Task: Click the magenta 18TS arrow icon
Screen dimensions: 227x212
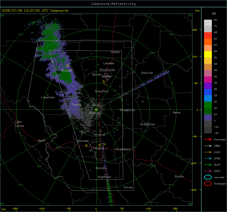Action: click(208, 171)
